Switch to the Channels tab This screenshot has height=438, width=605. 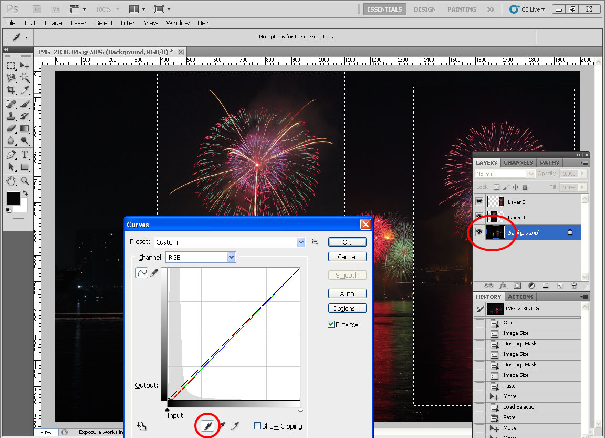pos(518,162)
